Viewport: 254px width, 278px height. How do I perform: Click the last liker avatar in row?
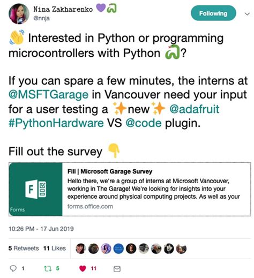pos(181,249)
